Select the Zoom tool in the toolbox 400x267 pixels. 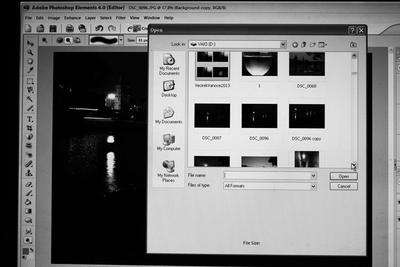point(30,52)
